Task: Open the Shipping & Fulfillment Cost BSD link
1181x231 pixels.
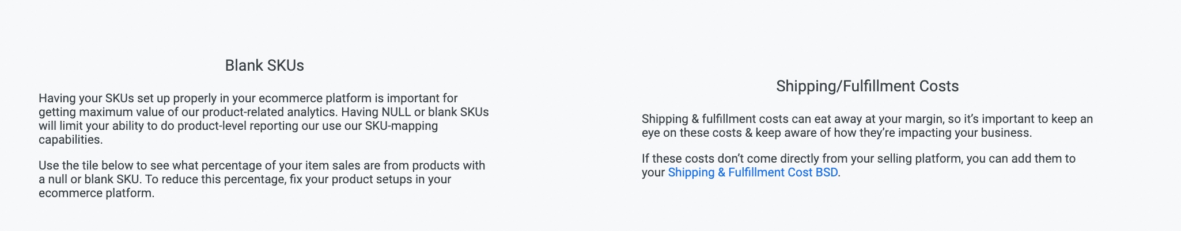Action: pos(752,172)
